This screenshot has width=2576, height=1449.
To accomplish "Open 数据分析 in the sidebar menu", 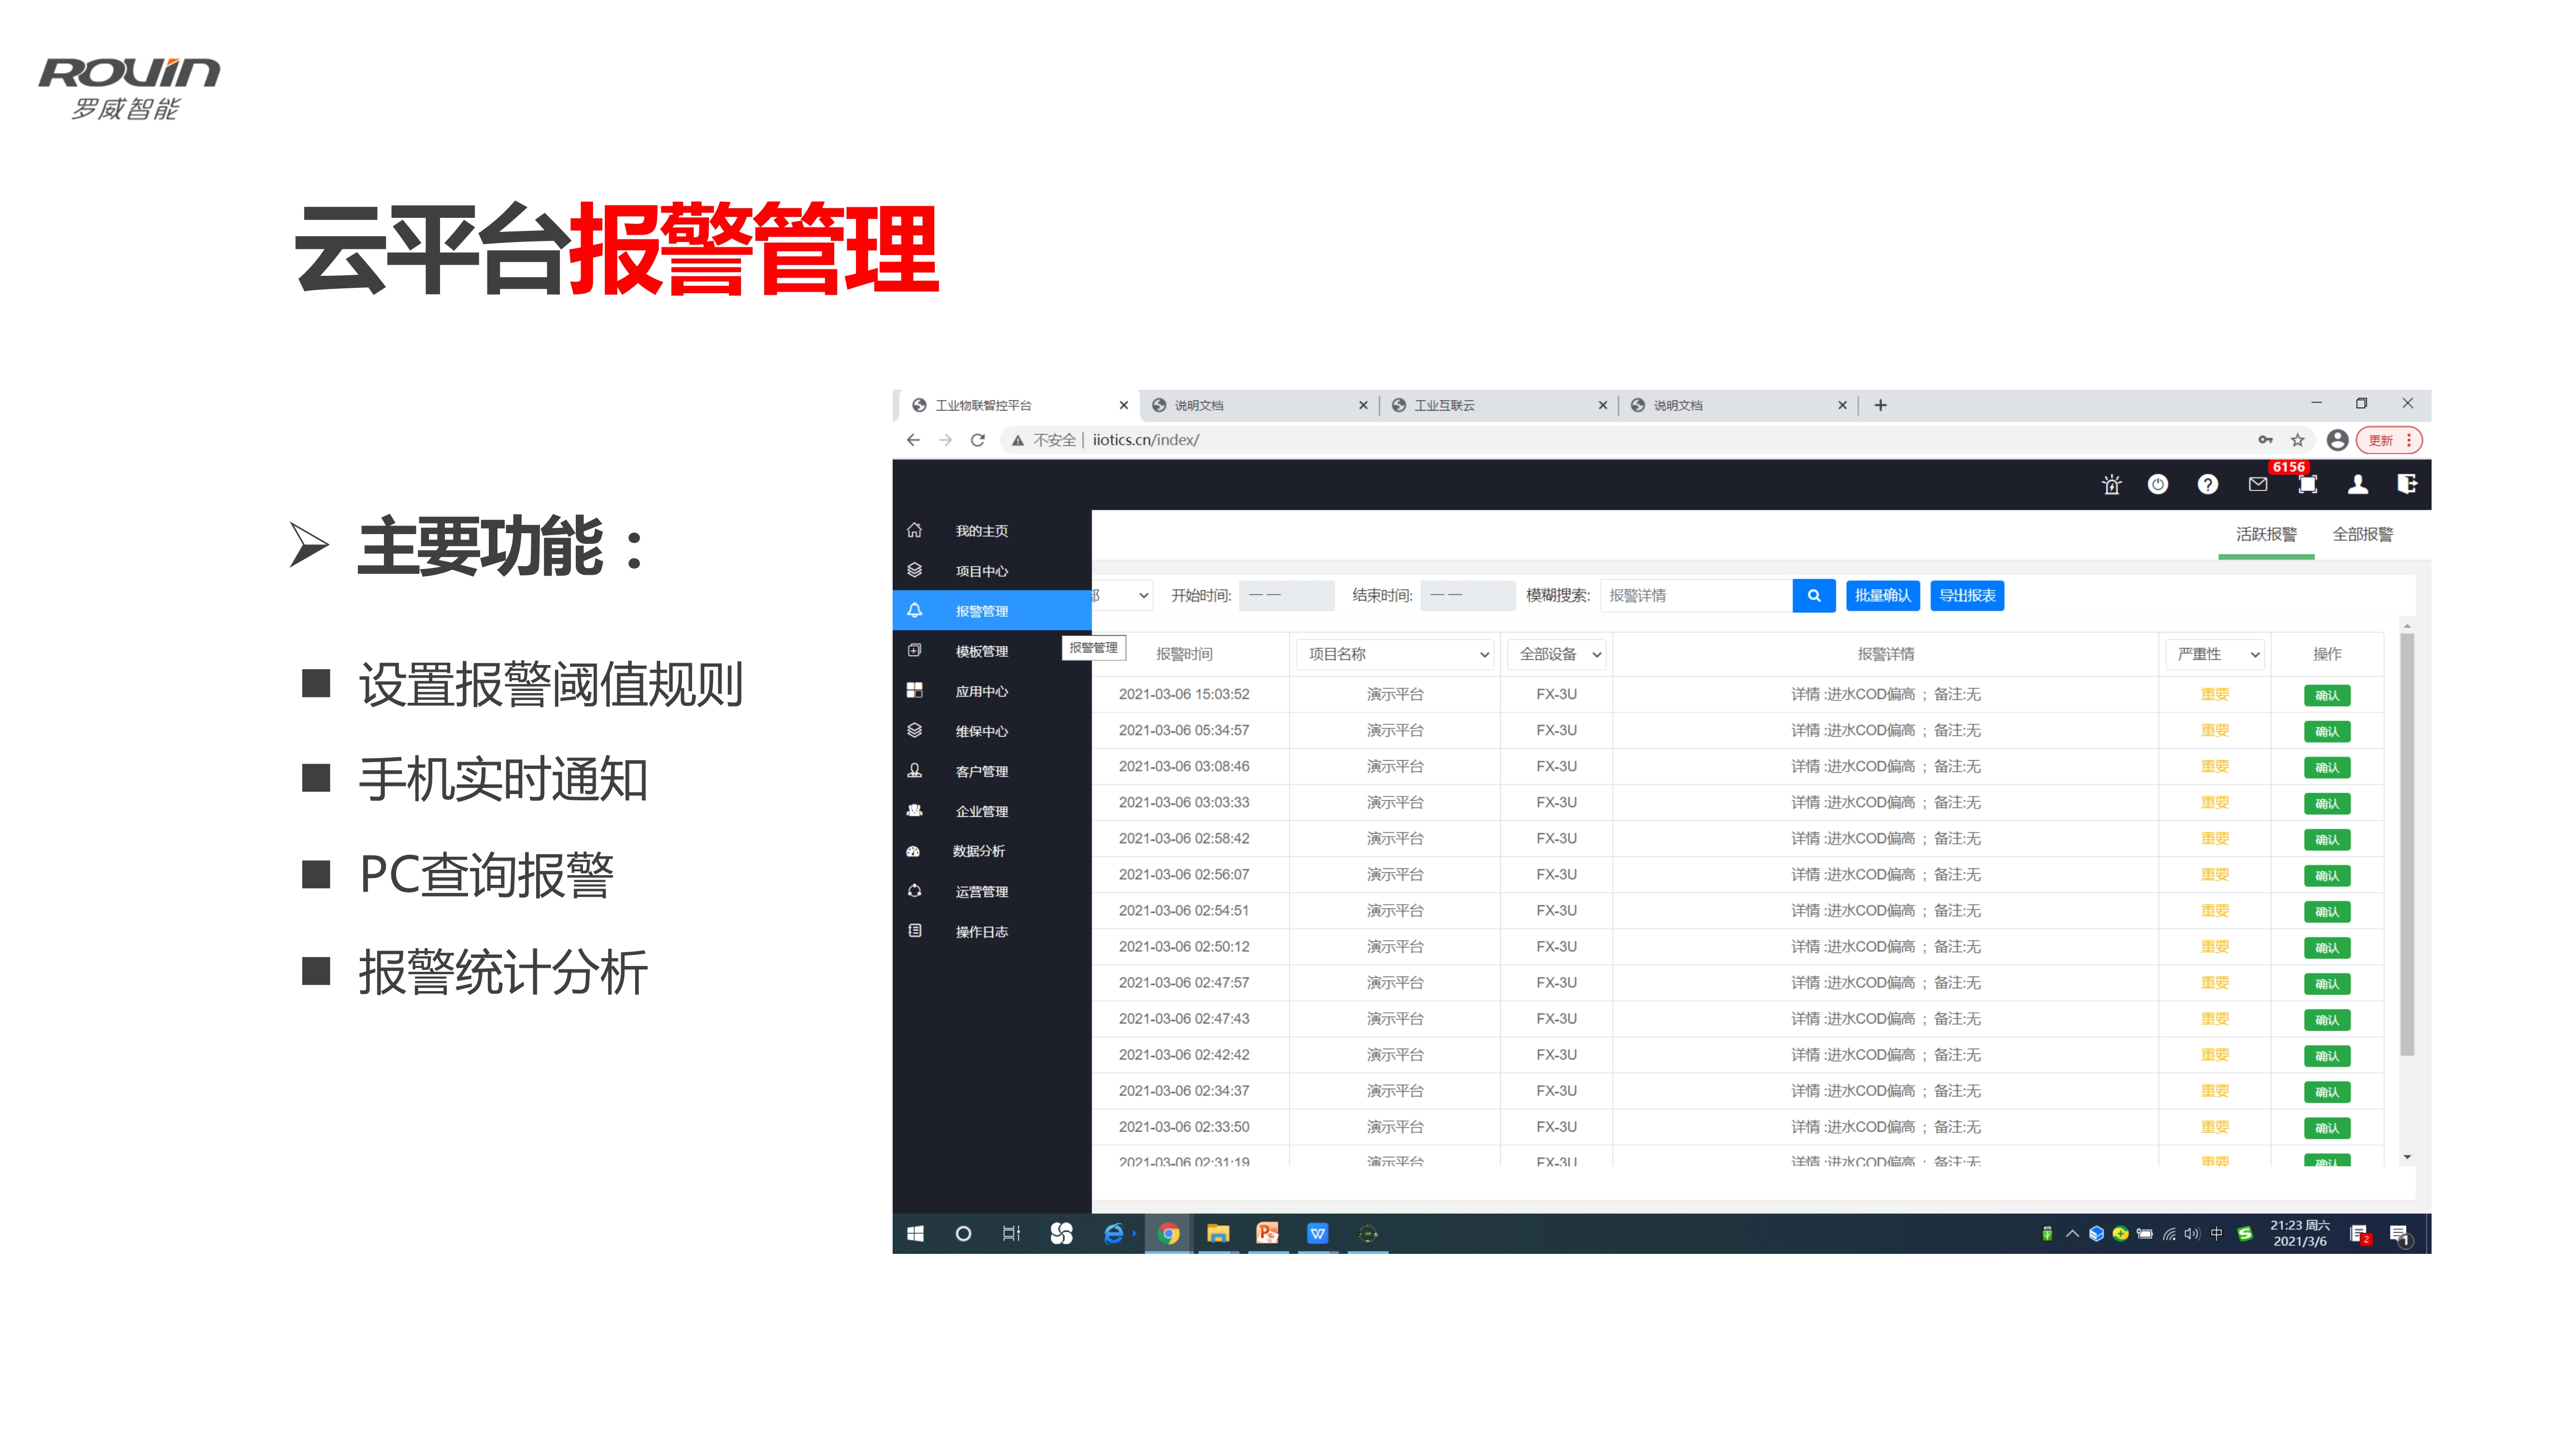I will 991,851.
